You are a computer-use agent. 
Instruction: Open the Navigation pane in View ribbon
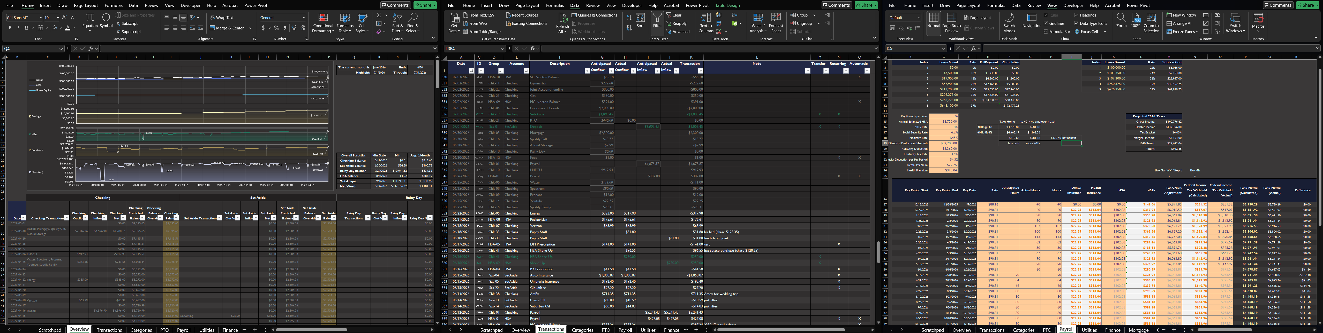click(x=1031, y=21)
